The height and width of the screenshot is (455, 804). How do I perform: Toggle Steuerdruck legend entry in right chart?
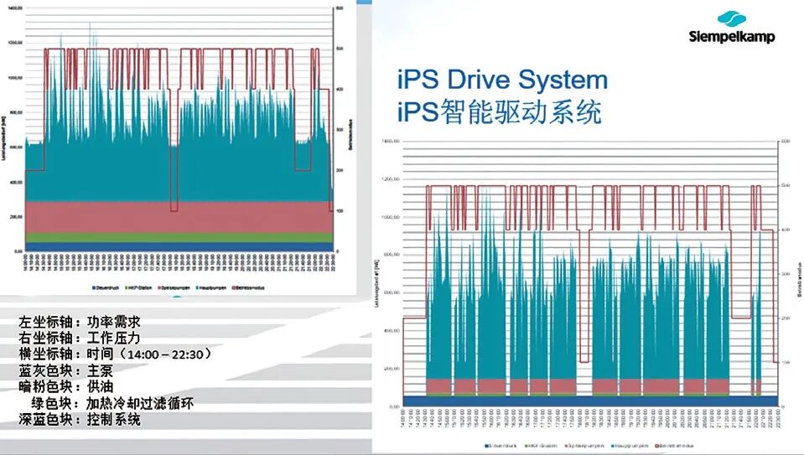pyautogui.click(x=501, y=446)
